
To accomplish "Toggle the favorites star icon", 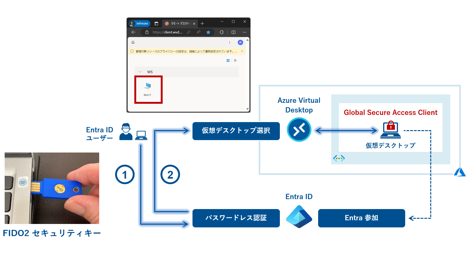I will click(x=208, y=32).
